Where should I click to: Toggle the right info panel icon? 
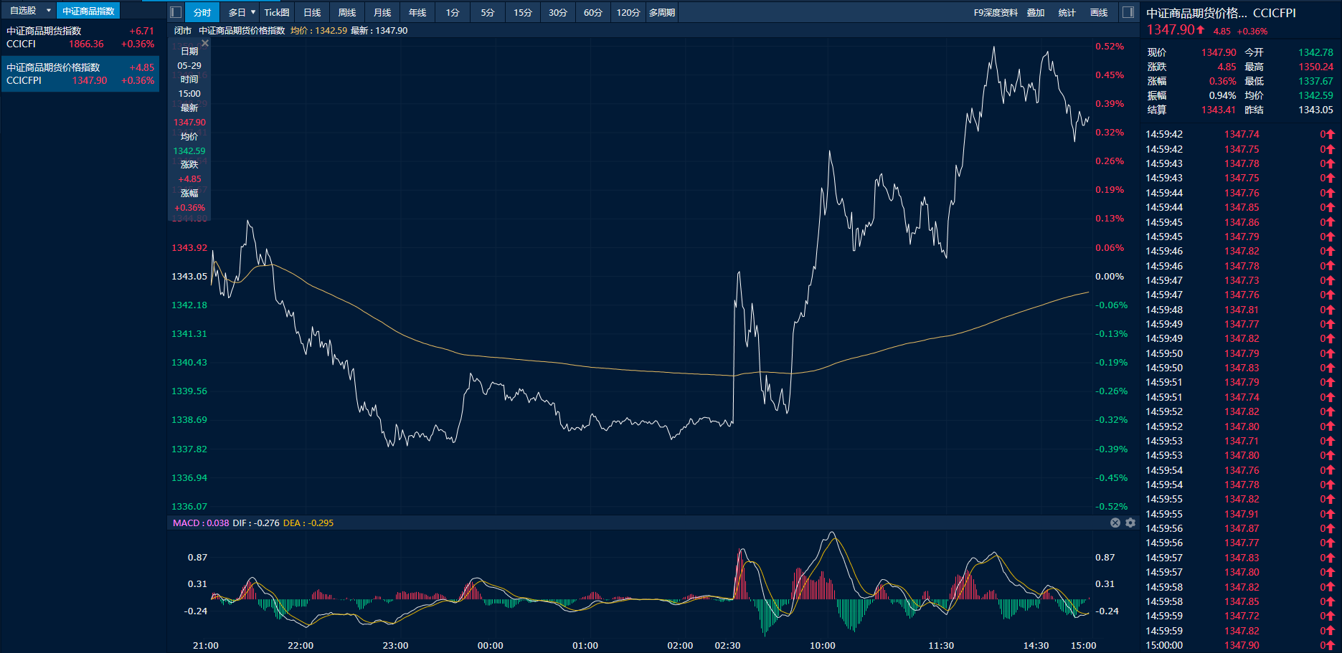[1128, 12]
